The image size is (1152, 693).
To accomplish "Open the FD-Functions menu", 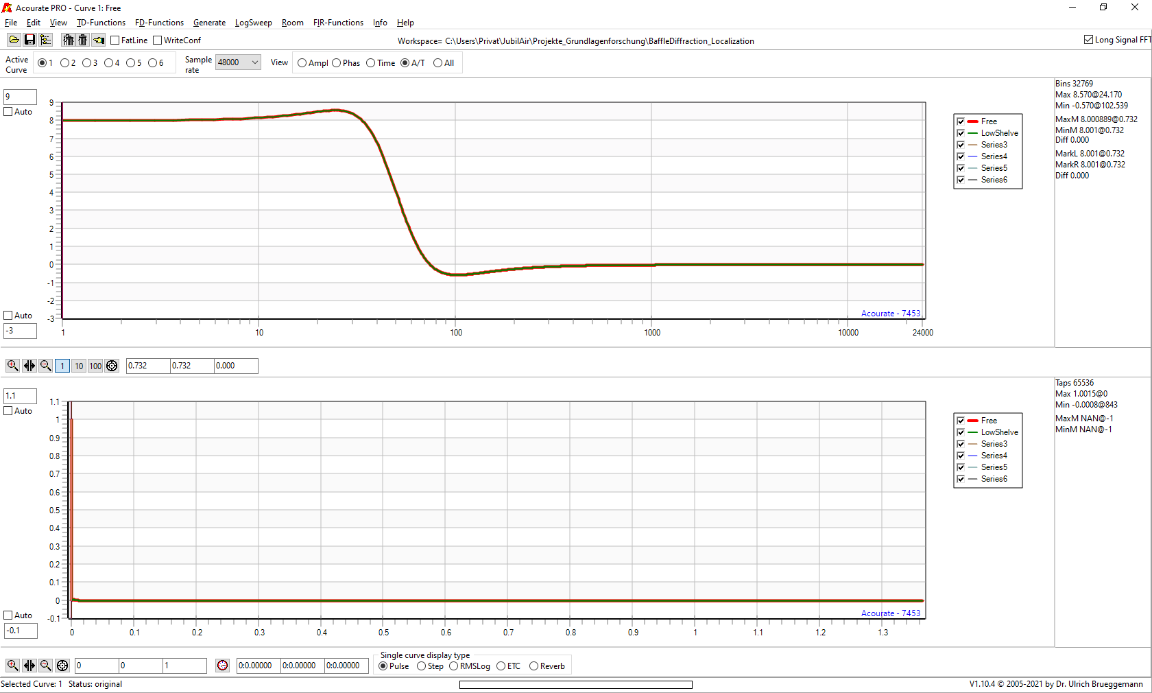I will tap(159, 23).
